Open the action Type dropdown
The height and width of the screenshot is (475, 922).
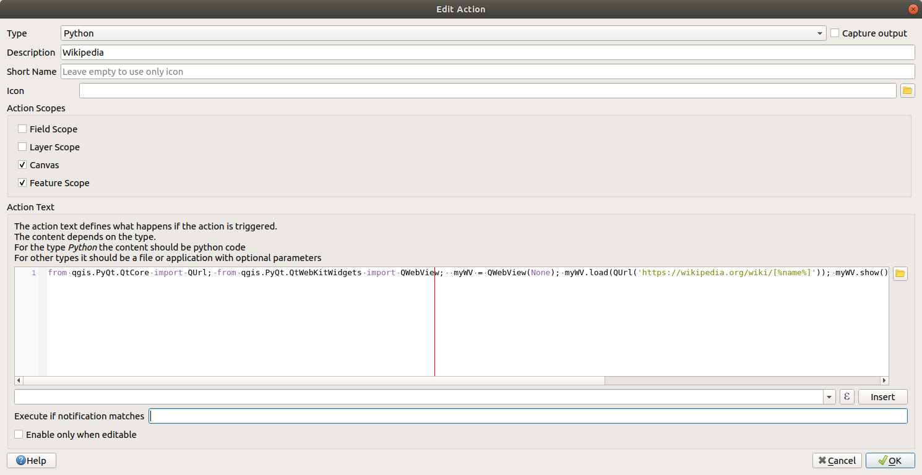point(820,33)
